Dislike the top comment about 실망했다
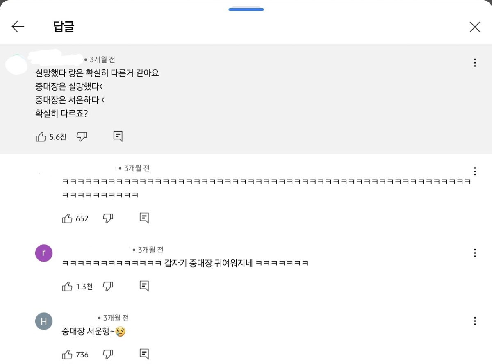Image resolution: width=492 pixels, height=364 pixels. (x=82, y=137)
